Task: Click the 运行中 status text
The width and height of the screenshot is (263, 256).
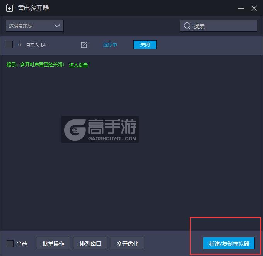Action: click(110, 45)
